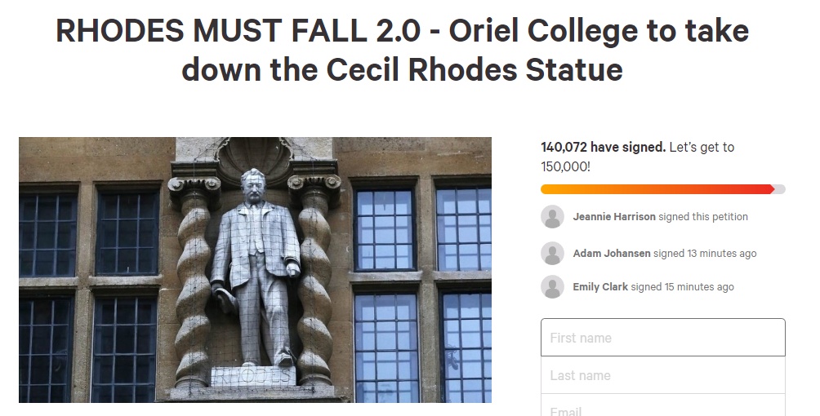Click the name Adam Johansen
This screenshot has height=416, width=820.
(x=612, y=254)
